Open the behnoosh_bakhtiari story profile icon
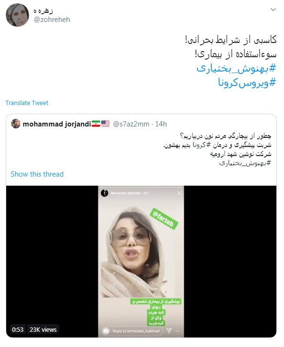The width and height of the screenshot is (284, 347). point(105,193)
